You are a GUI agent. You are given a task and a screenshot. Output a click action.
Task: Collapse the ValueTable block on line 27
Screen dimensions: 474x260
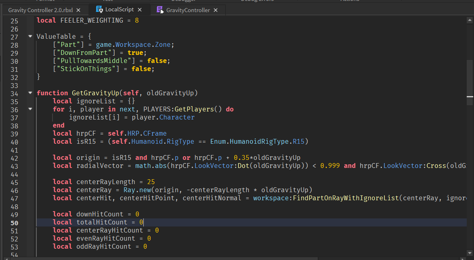click(x=30, y=36)
